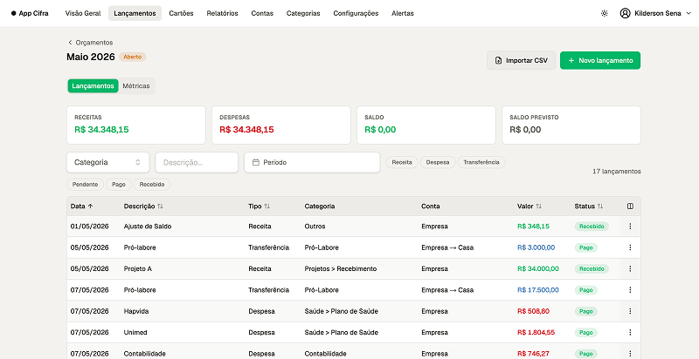Open row actions menu for Hapvida
The height and width of the screenshot is (359, 699).
(630, 311)
